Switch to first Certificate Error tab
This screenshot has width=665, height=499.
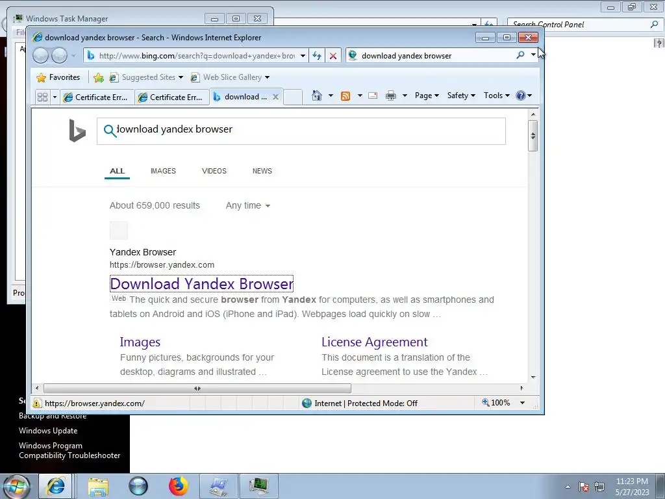(97, 97)
